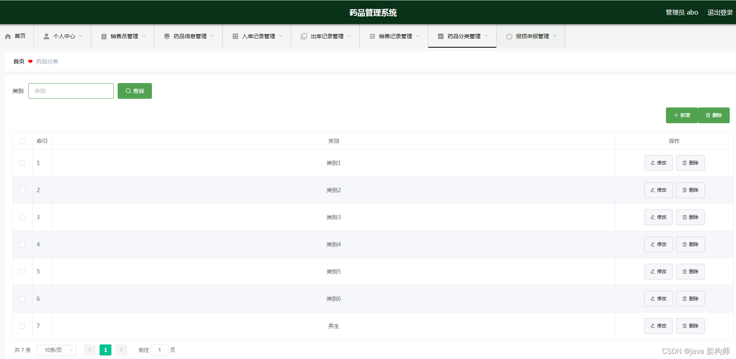
Task: Click the magnifier icon in 查询 button
Action: click(x=128, y=91)
